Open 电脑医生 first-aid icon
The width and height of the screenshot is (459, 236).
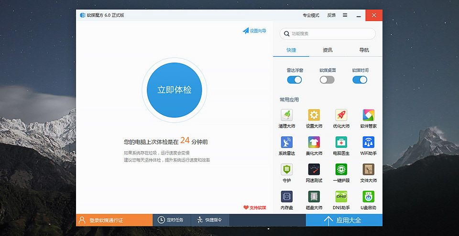point(341,143)
